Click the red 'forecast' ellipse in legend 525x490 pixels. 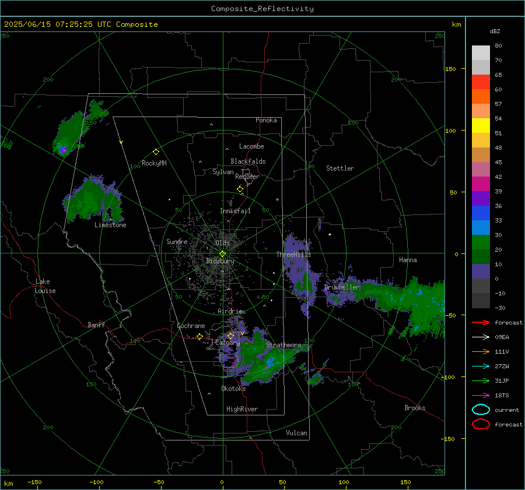click(481, 424)
